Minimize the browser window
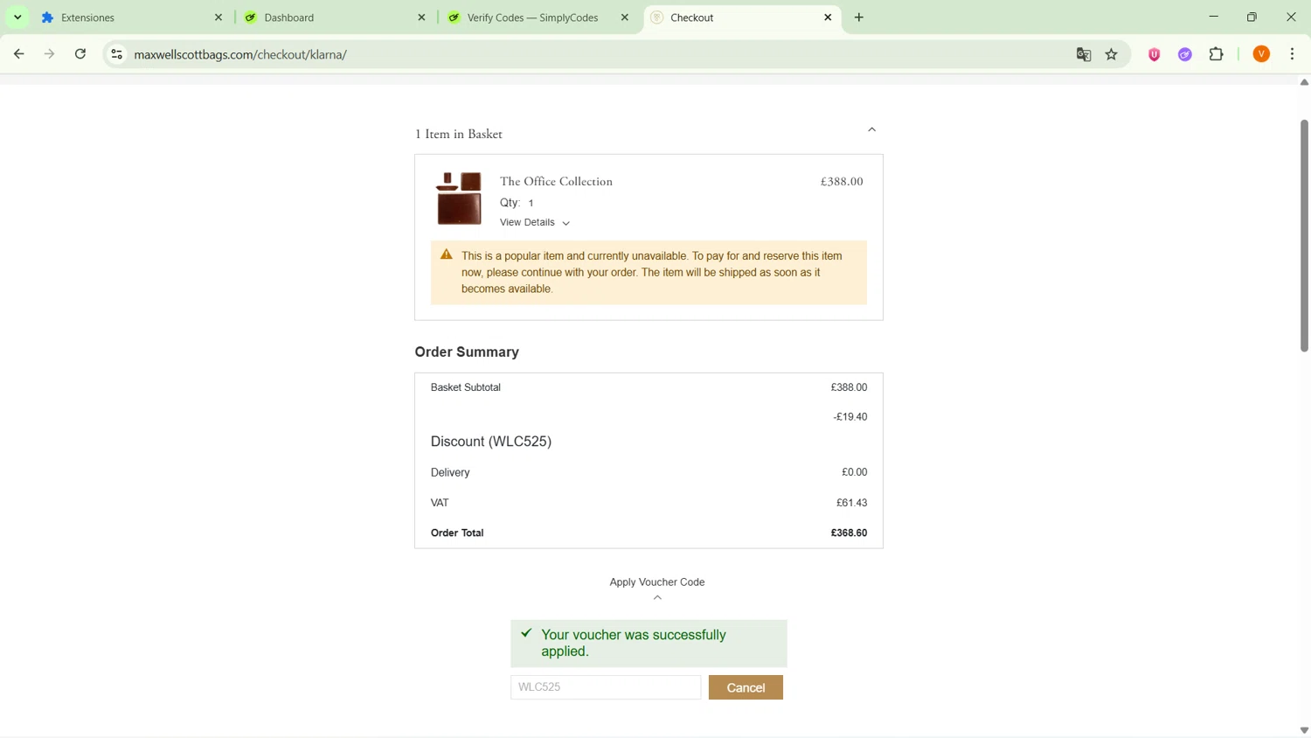The image size is (1311, 738). point(1213,17)
